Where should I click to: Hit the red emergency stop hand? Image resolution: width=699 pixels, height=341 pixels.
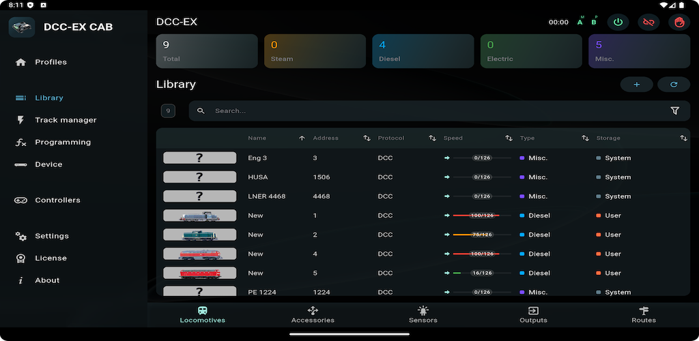pyautogui.click(x=679, y=23)
